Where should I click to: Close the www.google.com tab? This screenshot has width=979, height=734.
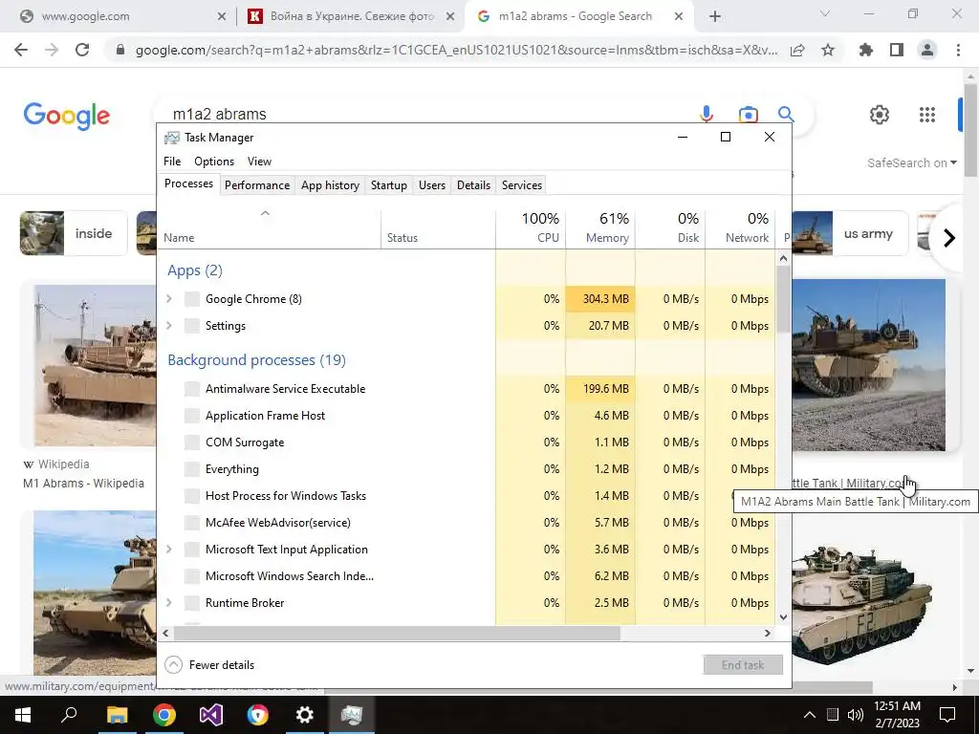[x=221, y=17]
